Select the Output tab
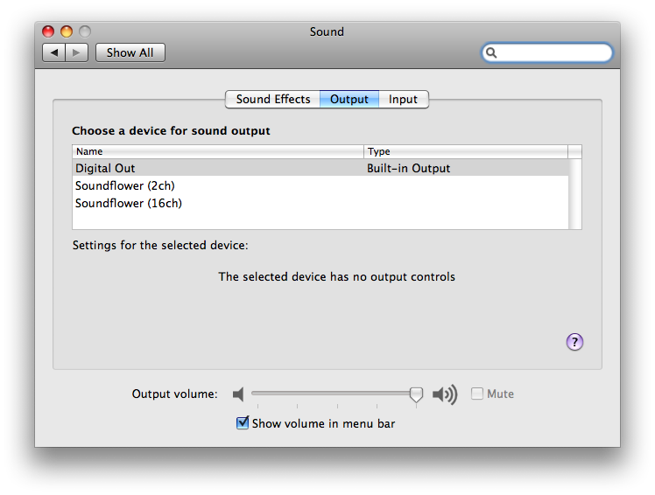 [x=349, y=100]
